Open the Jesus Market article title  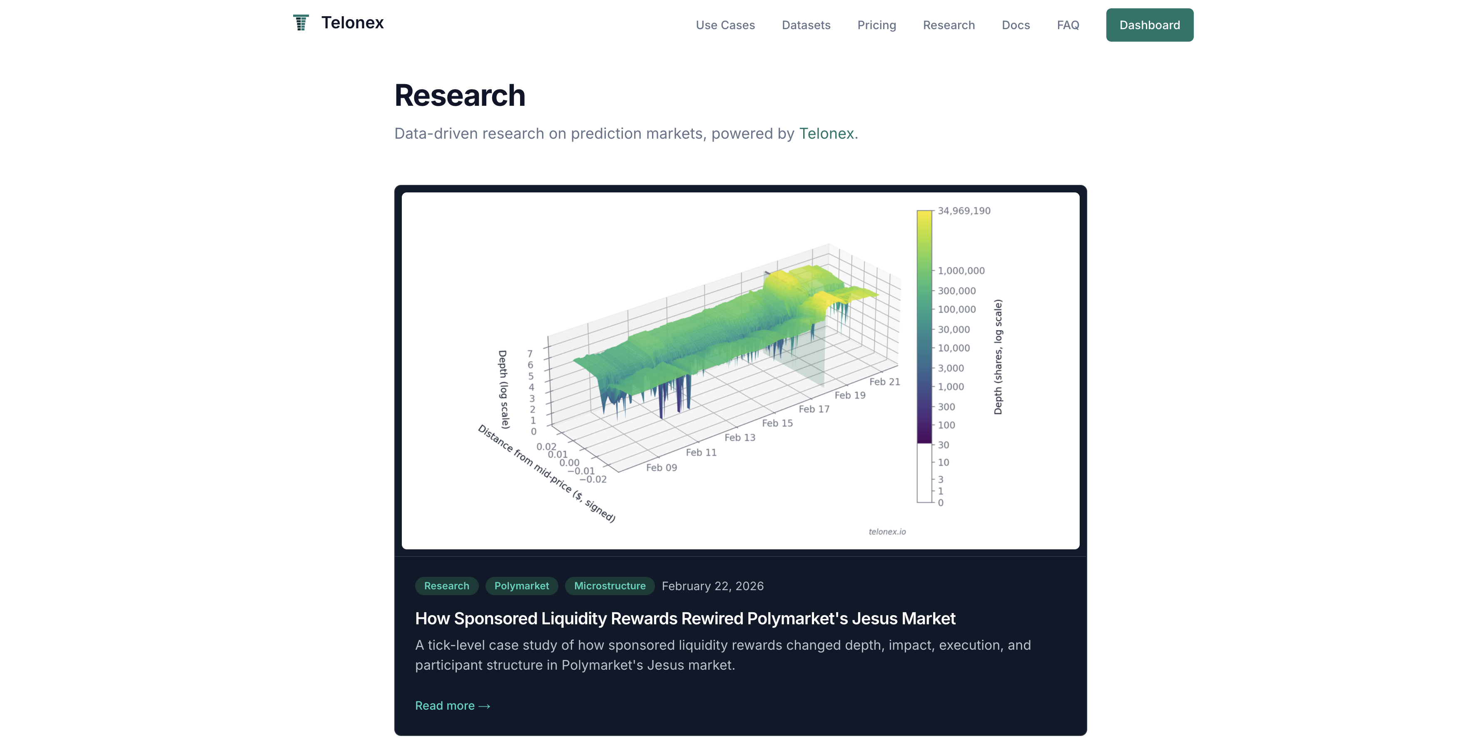point(685,618)
